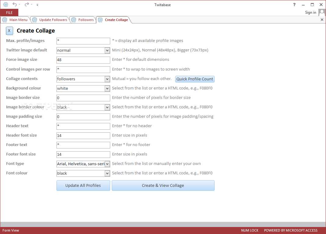Screen dimensions: 326x234
Task: Click the Header font size field
Action: (x=83, y=135)
